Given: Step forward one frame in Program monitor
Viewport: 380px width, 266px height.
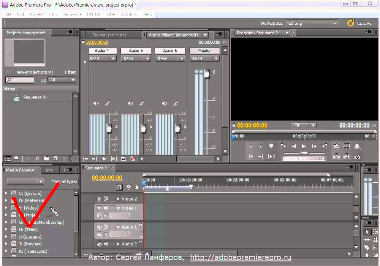Looking at the screenshot, I should click(314, 146).
